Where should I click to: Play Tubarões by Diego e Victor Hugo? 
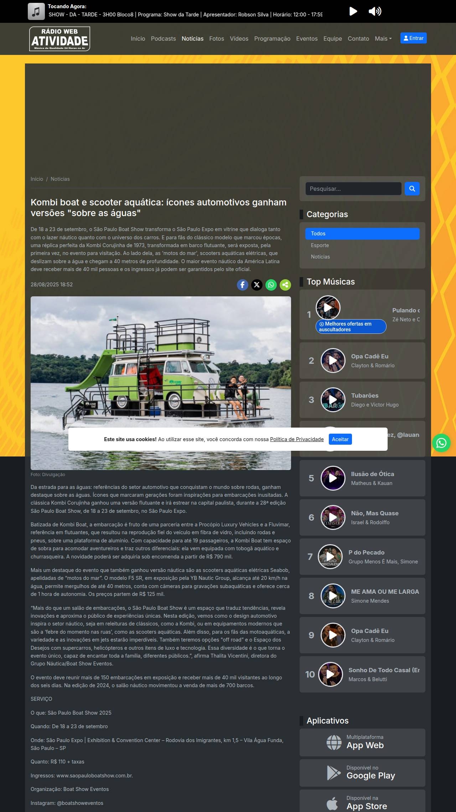point(333,400)
